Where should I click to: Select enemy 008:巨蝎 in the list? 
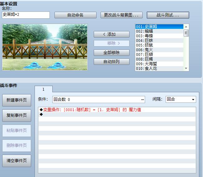pos(159,59)
